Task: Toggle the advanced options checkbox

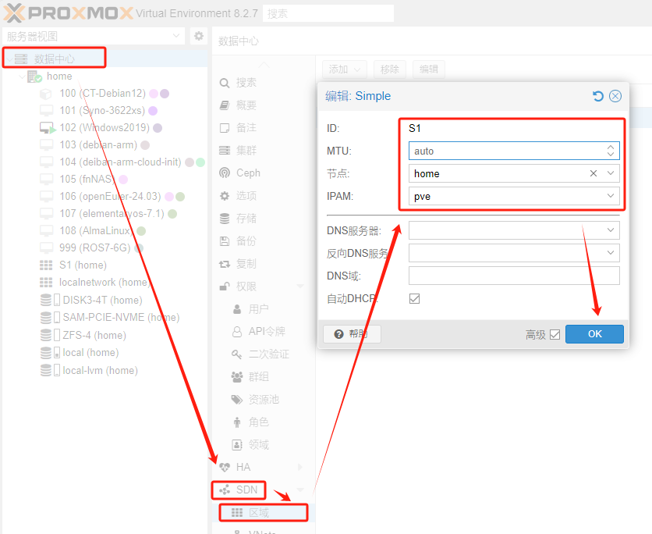Action: coord(555,334)
